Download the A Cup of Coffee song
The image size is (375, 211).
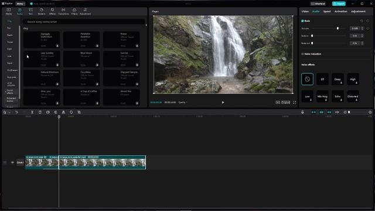click(x=97, y=103)
